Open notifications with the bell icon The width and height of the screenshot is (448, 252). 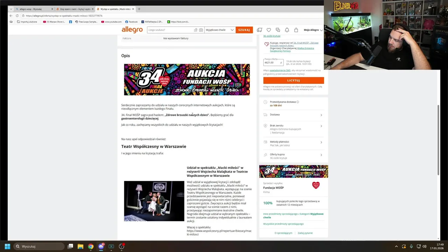pyautogui.click(x=287, y=30)
